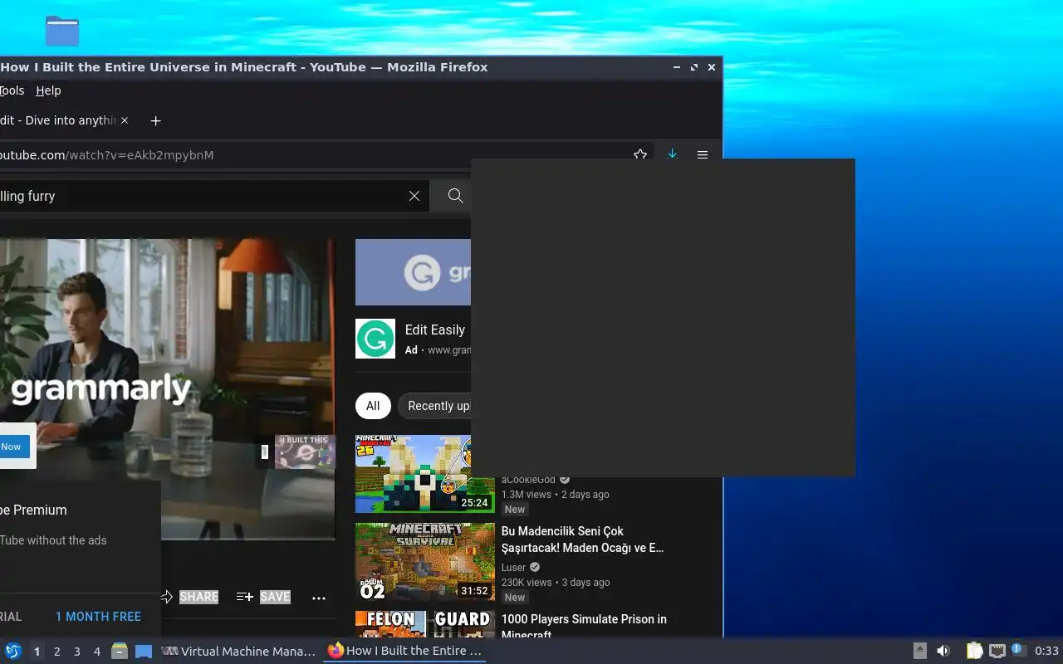Open the desktop folder icon
The image size is (1063, 664).
62,32
